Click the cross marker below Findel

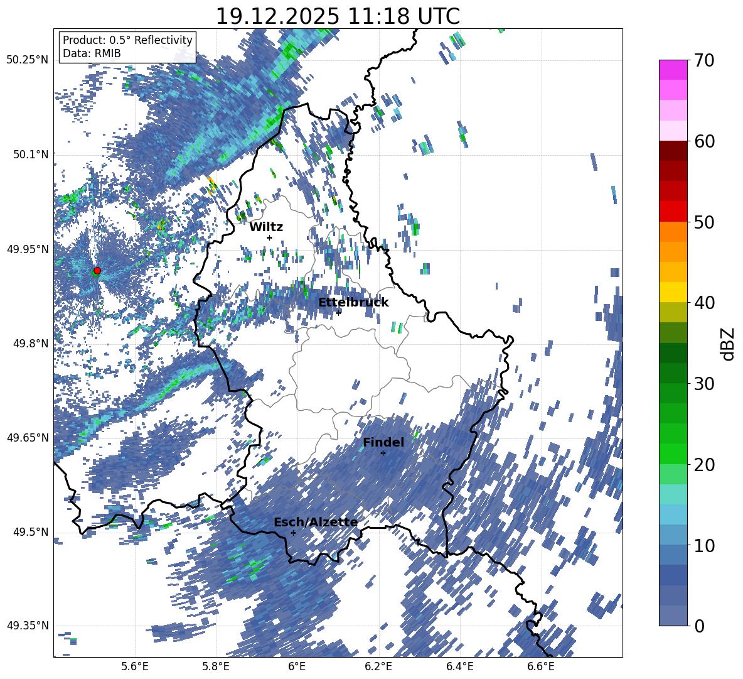click(x=383, y=454)
